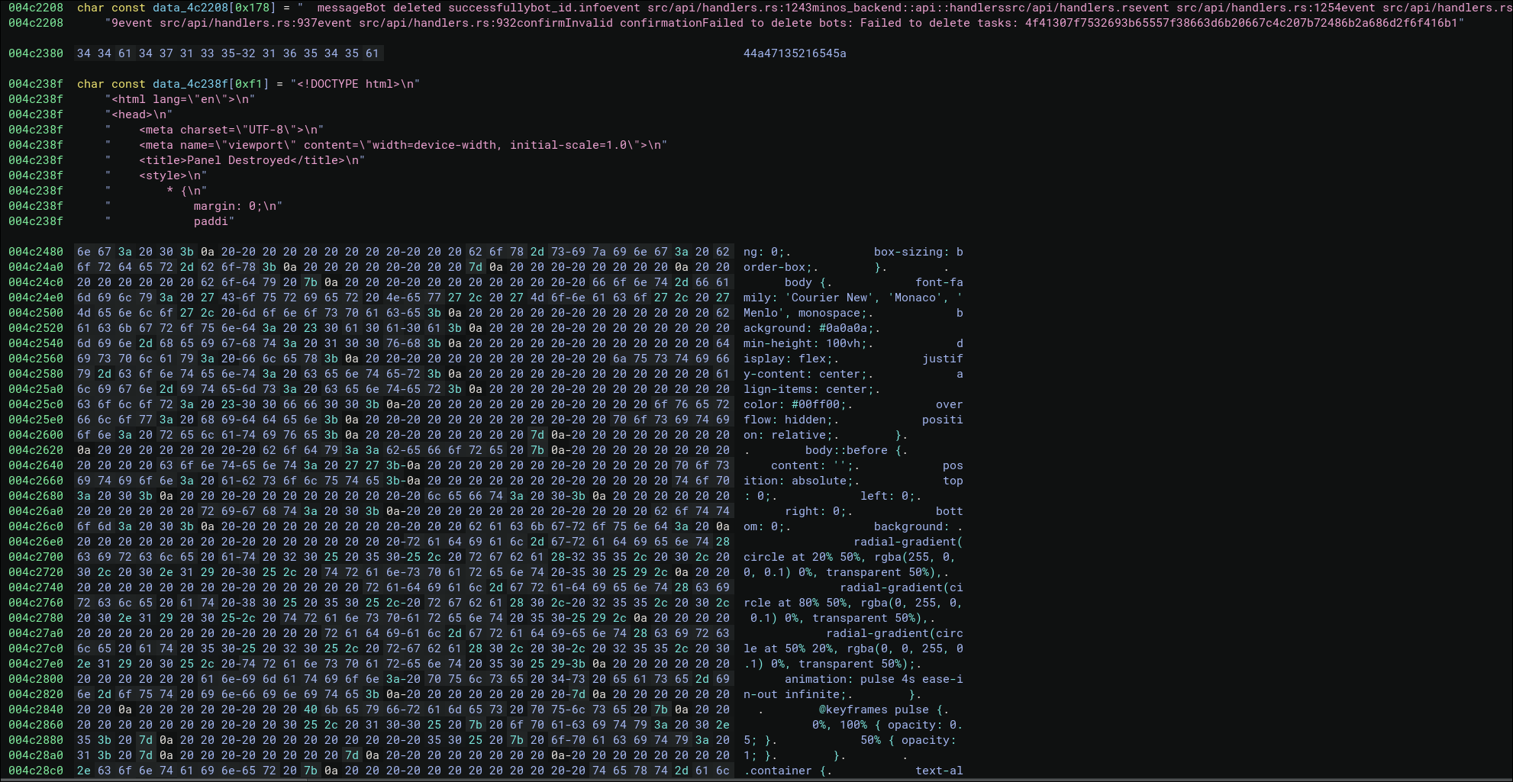Click ASCII text "circle at 20% 50%, rgba(255, 0,"
Screen dimensions: 1513x782
pos(850,557)
